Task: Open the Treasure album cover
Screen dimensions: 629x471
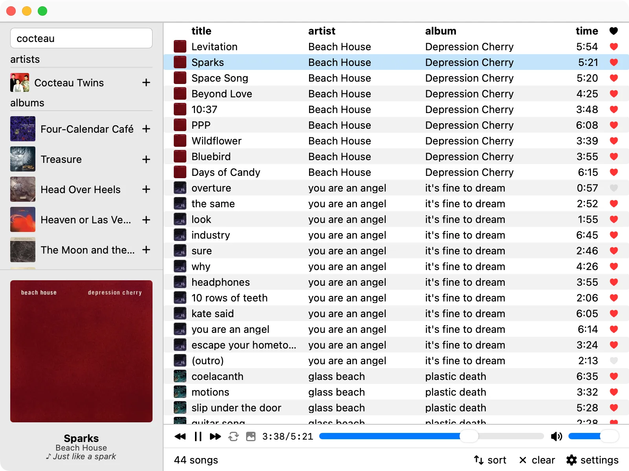Action: tap(23, 159)
